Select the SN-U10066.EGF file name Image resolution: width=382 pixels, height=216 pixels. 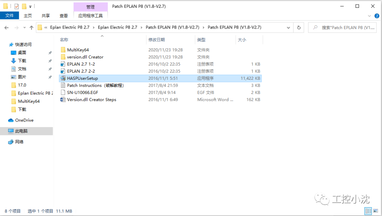coord(82,92)
